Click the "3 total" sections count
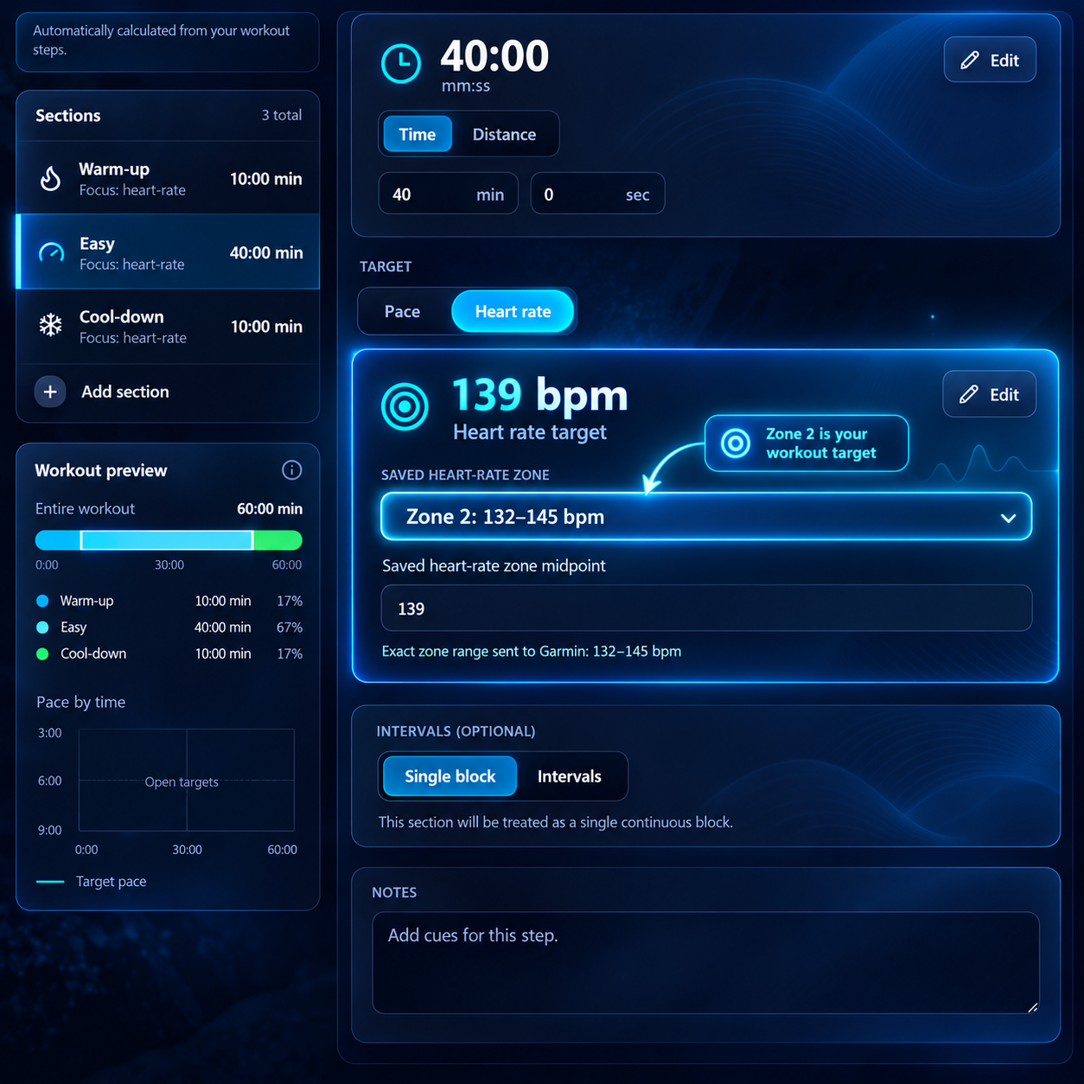This screenshot has height=1084, width=1084. [282, 115]
